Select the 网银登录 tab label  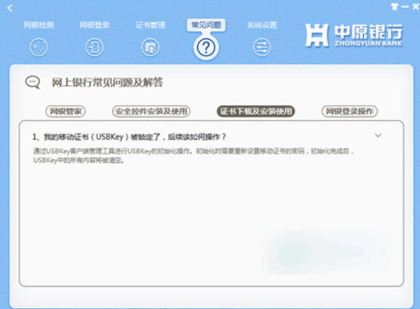coord(95,25)
